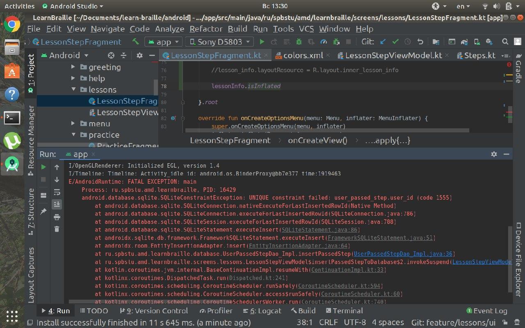
Task: Open Run panel settings gear
Action: 494,154
